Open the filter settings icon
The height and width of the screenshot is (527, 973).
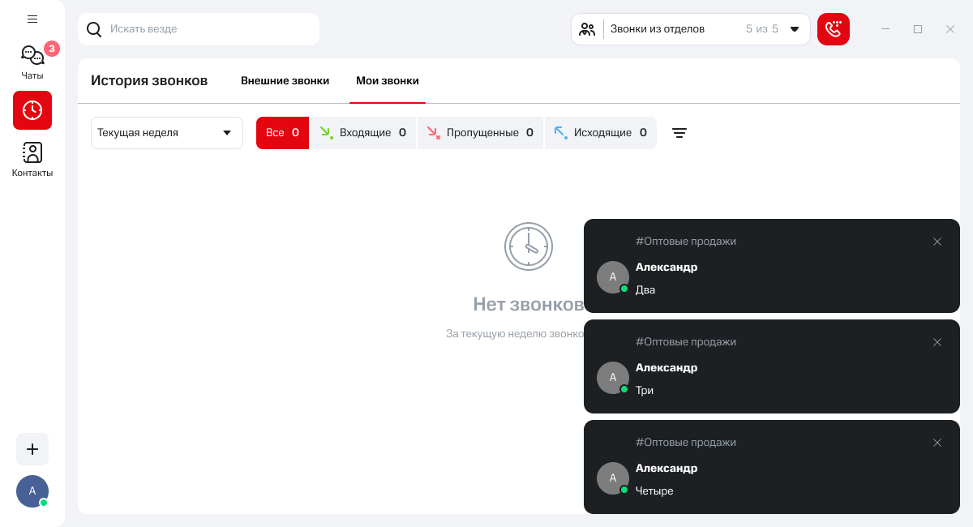(x=679, y=133)
